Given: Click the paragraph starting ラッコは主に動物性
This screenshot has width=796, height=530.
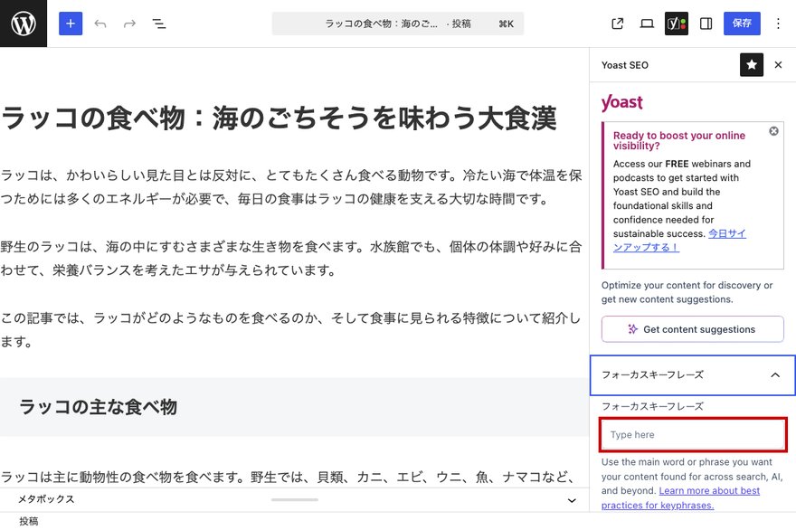Looking at the screenshot, I should point(289,477).
